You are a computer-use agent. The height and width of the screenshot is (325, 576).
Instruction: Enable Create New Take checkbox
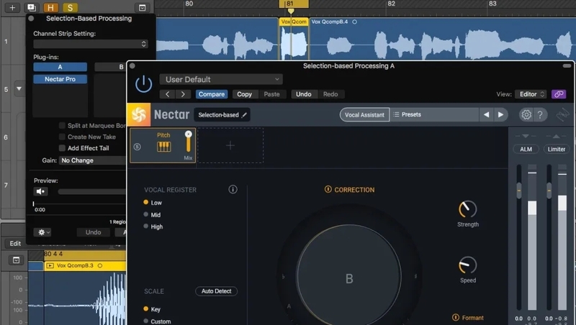[62, 137]
